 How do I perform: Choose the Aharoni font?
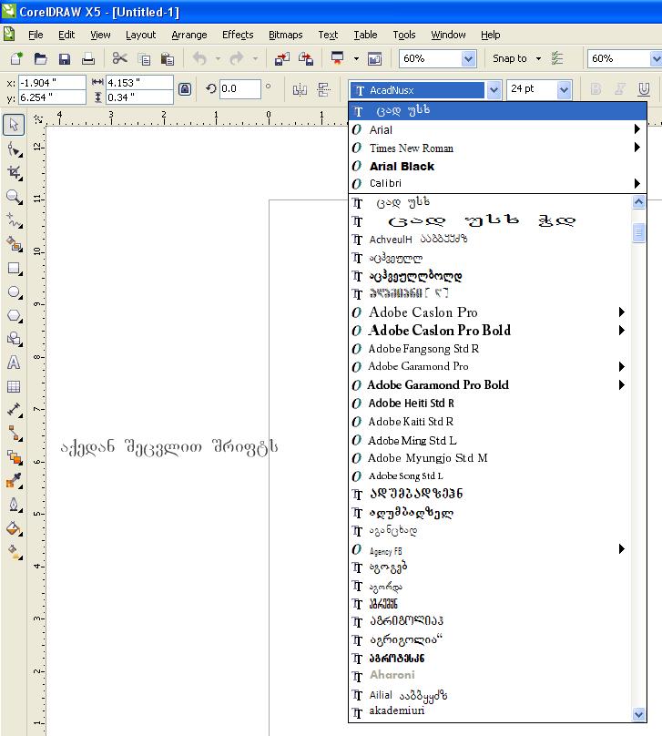tap(490, 675)
